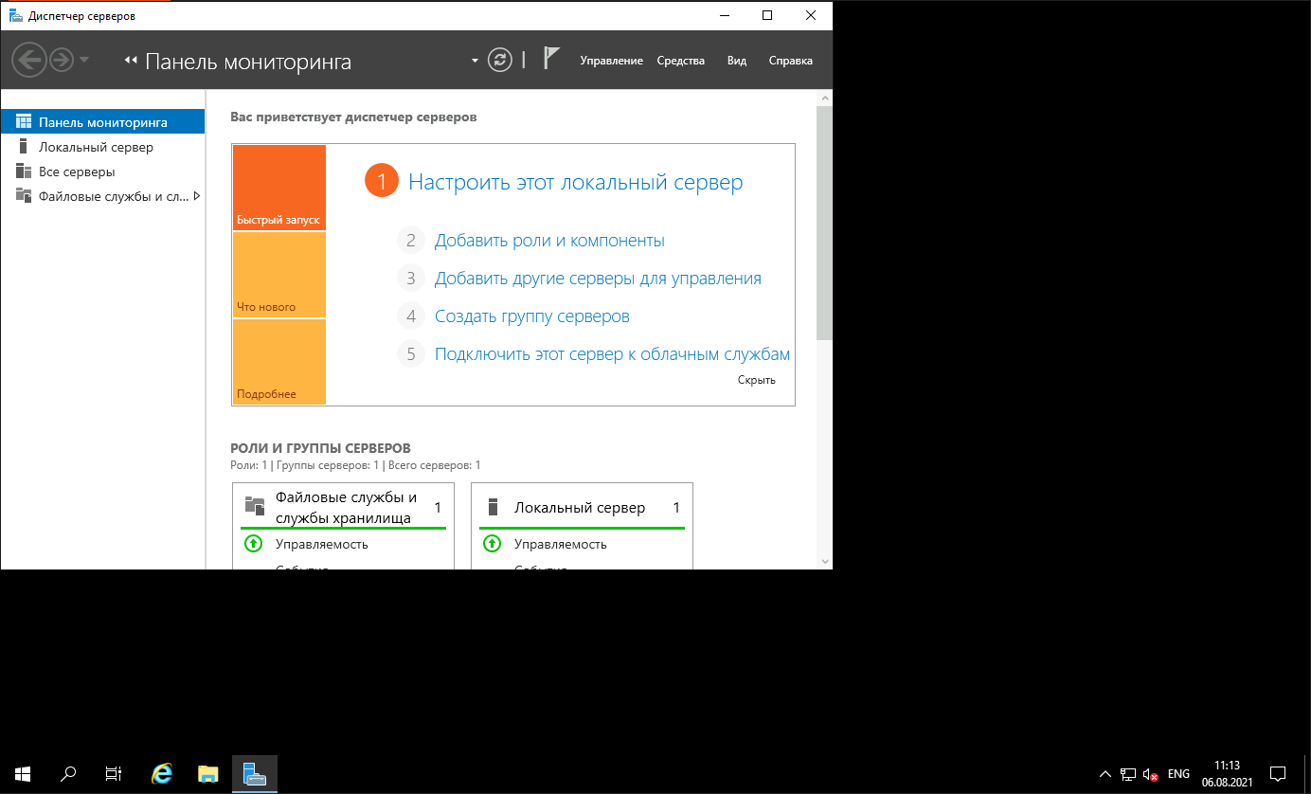
Task: Open dropdown arrow left of Refresh
Action: (476, 62)
